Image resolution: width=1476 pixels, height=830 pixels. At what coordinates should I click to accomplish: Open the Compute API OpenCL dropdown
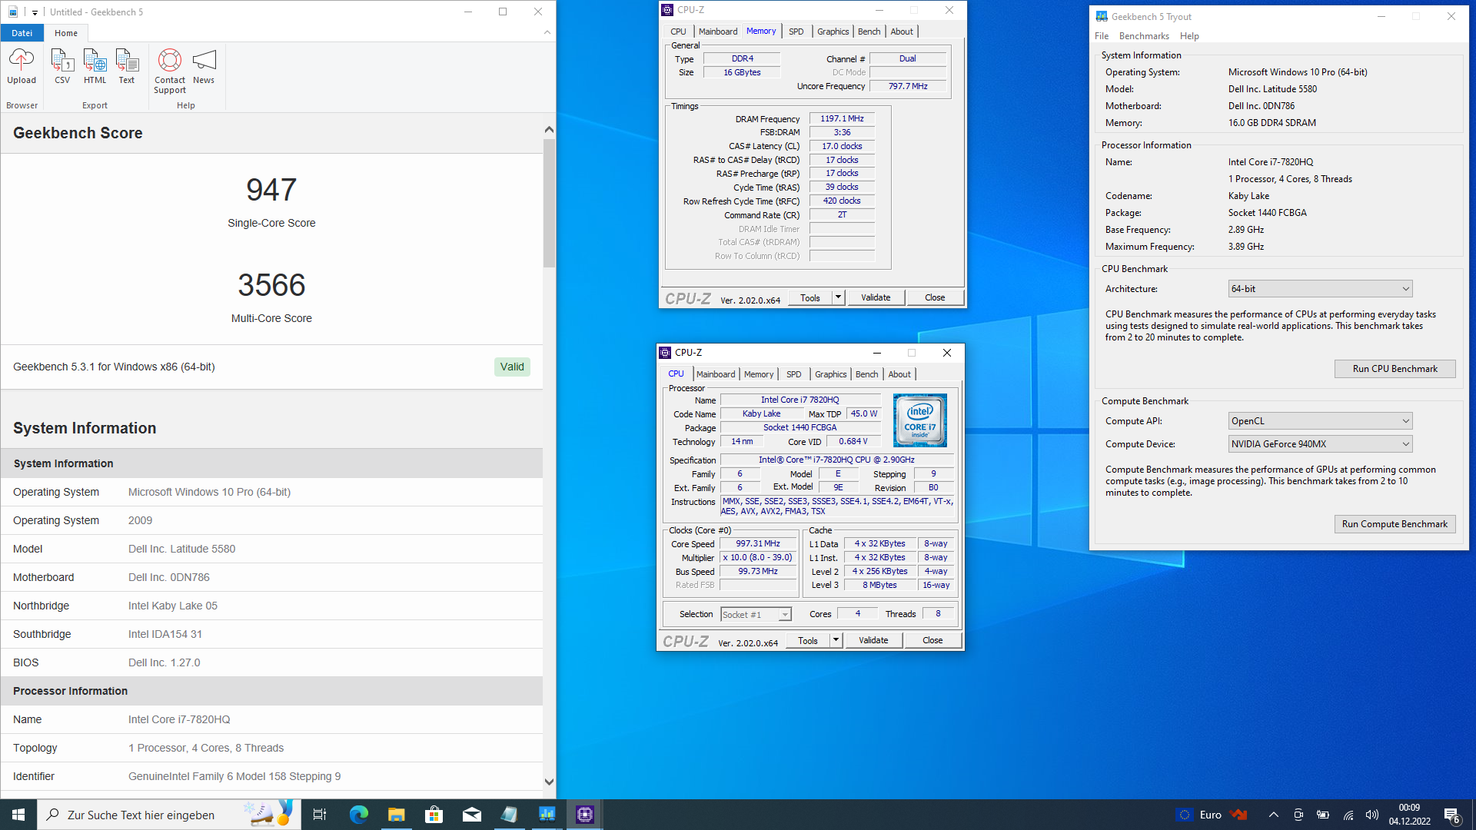point(1320,421)
